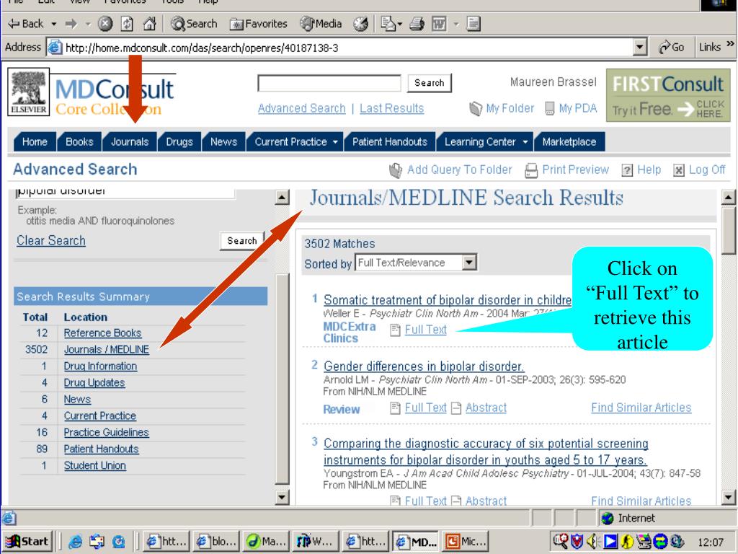The height and width of the screenshot is (554, 738).
Task: Open the Advanced Search link
Action: (x=302, y=108)
